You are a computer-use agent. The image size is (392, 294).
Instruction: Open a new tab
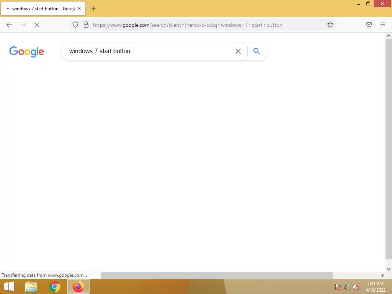tap(93, 9)
